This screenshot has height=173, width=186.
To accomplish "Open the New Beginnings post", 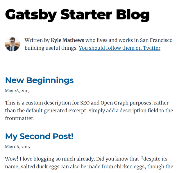I will pyautogui.click(x=39, y=80).
